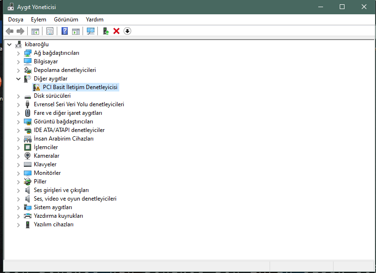Expand Disk sürücüleri category
The width and height of the screenshot is (376, 273).
(x=19, y=96)
